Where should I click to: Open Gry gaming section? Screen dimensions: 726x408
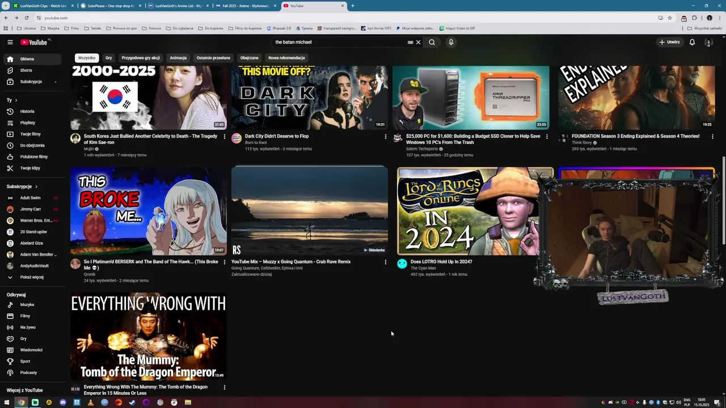(33, 338)
